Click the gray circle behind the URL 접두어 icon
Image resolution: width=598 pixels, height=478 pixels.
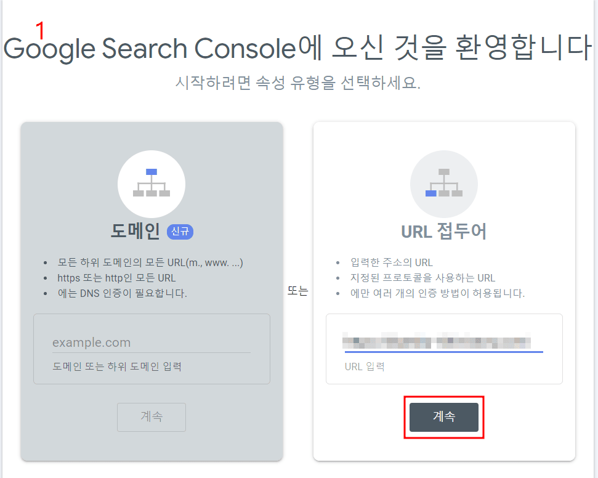[443, 184]
